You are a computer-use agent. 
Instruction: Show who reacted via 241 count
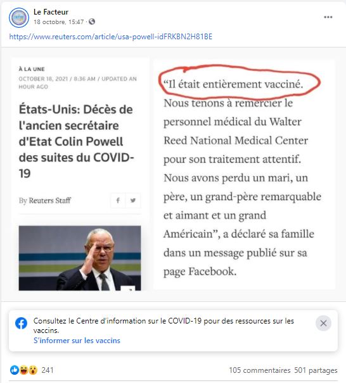coord(47,370)
